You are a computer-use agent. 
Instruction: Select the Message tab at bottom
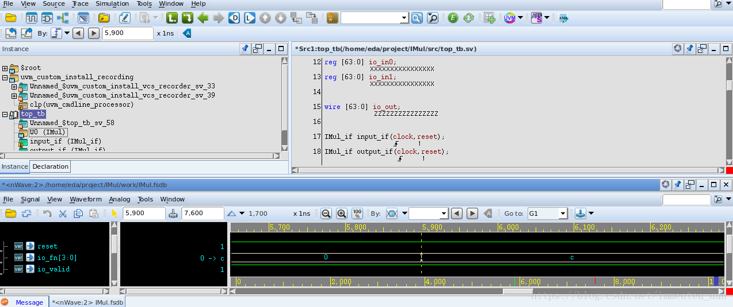pos(29,302)
